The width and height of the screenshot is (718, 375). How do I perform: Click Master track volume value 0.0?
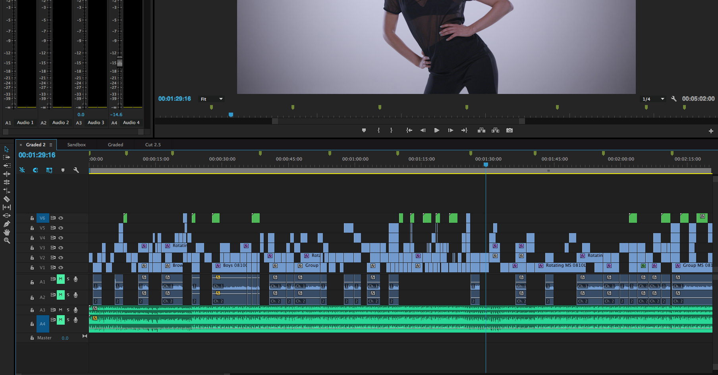(65, 338)
